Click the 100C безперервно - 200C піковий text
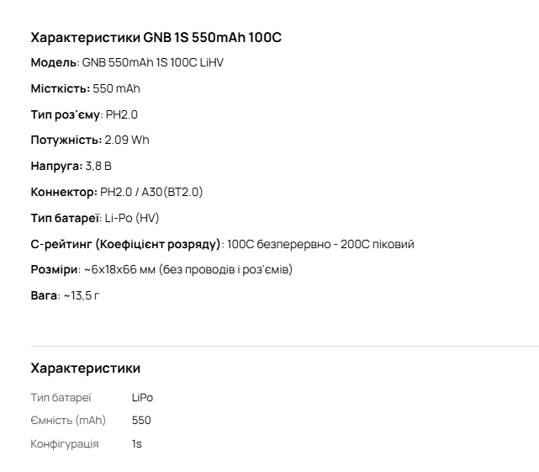The height and width of the screenshot is (472, 539). pos(320,244)
